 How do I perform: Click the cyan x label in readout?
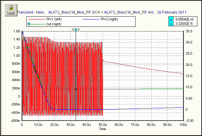[x=171, y=24]
